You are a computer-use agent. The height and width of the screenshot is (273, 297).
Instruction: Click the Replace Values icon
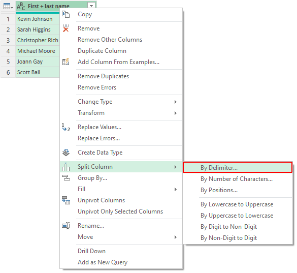point(65,127)
